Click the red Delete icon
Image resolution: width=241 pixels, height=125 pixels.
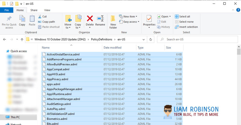pyautogui.click(x=90, y=19)
